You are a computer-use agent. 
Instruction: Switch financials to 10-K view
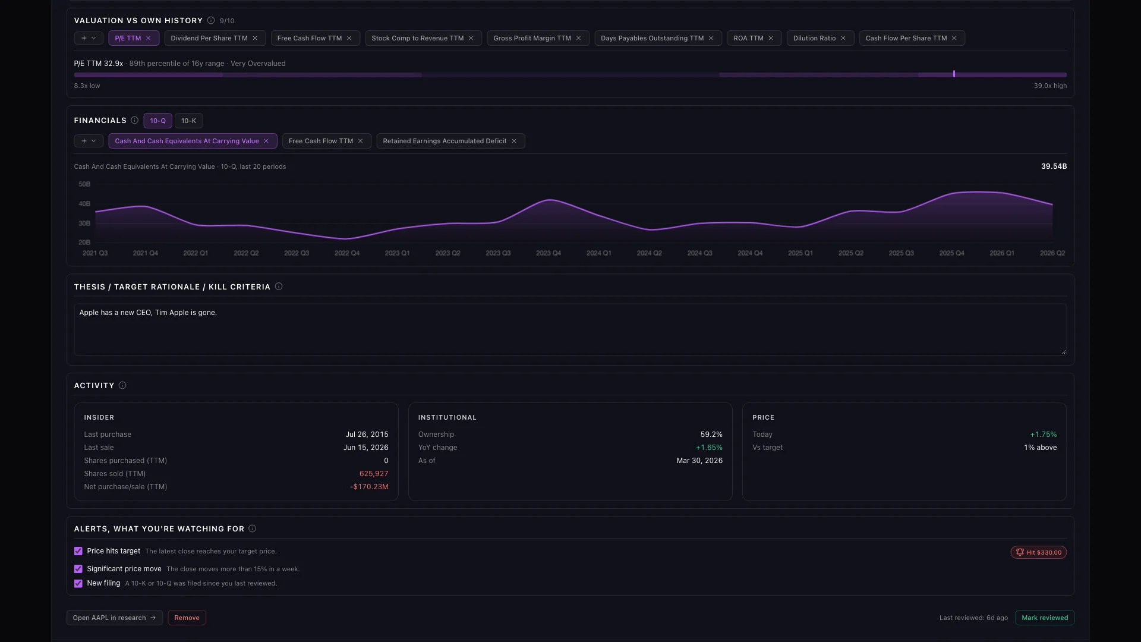pos(188,121)
